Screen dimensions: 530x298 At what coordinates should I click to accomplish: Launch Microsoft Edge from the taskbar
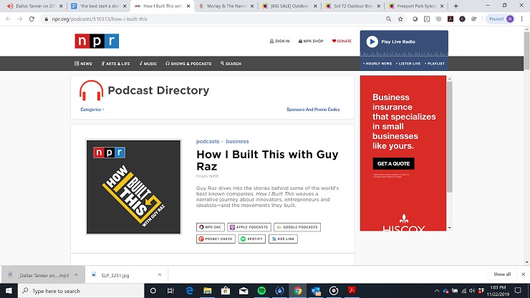(189, 291)
